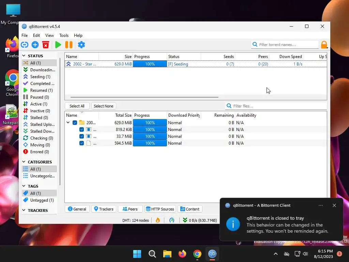Uncheck the 819.2 KiB file checkbox

click(x=81, y=130)
